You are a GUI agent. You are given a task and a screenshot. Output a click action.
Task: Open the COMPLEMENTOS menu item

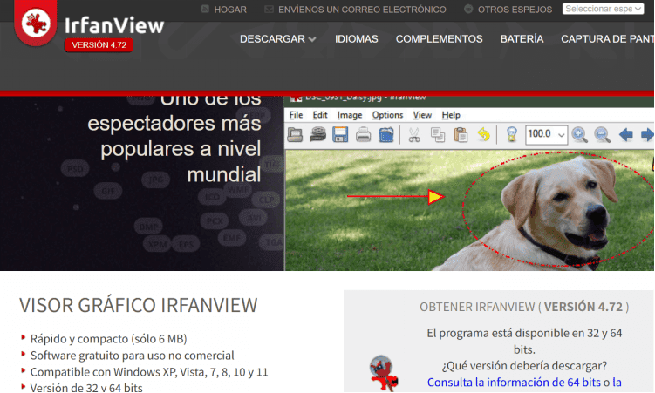[439, 39]
